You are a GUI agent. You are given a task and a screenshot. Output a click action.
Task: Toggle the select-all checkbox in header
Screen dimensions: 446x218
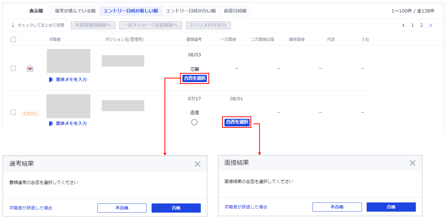[x=13, y=39]
